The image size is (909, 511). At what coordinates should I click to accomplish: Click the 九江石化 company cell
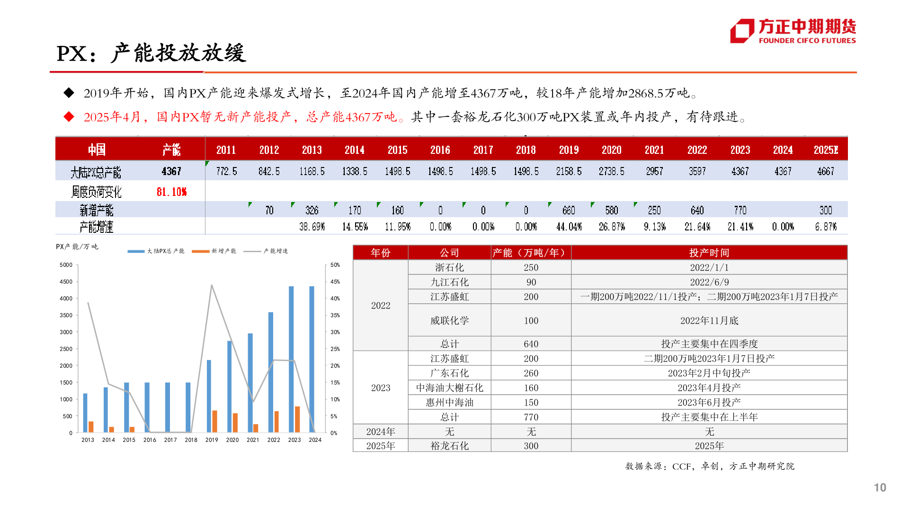(449, 282)
